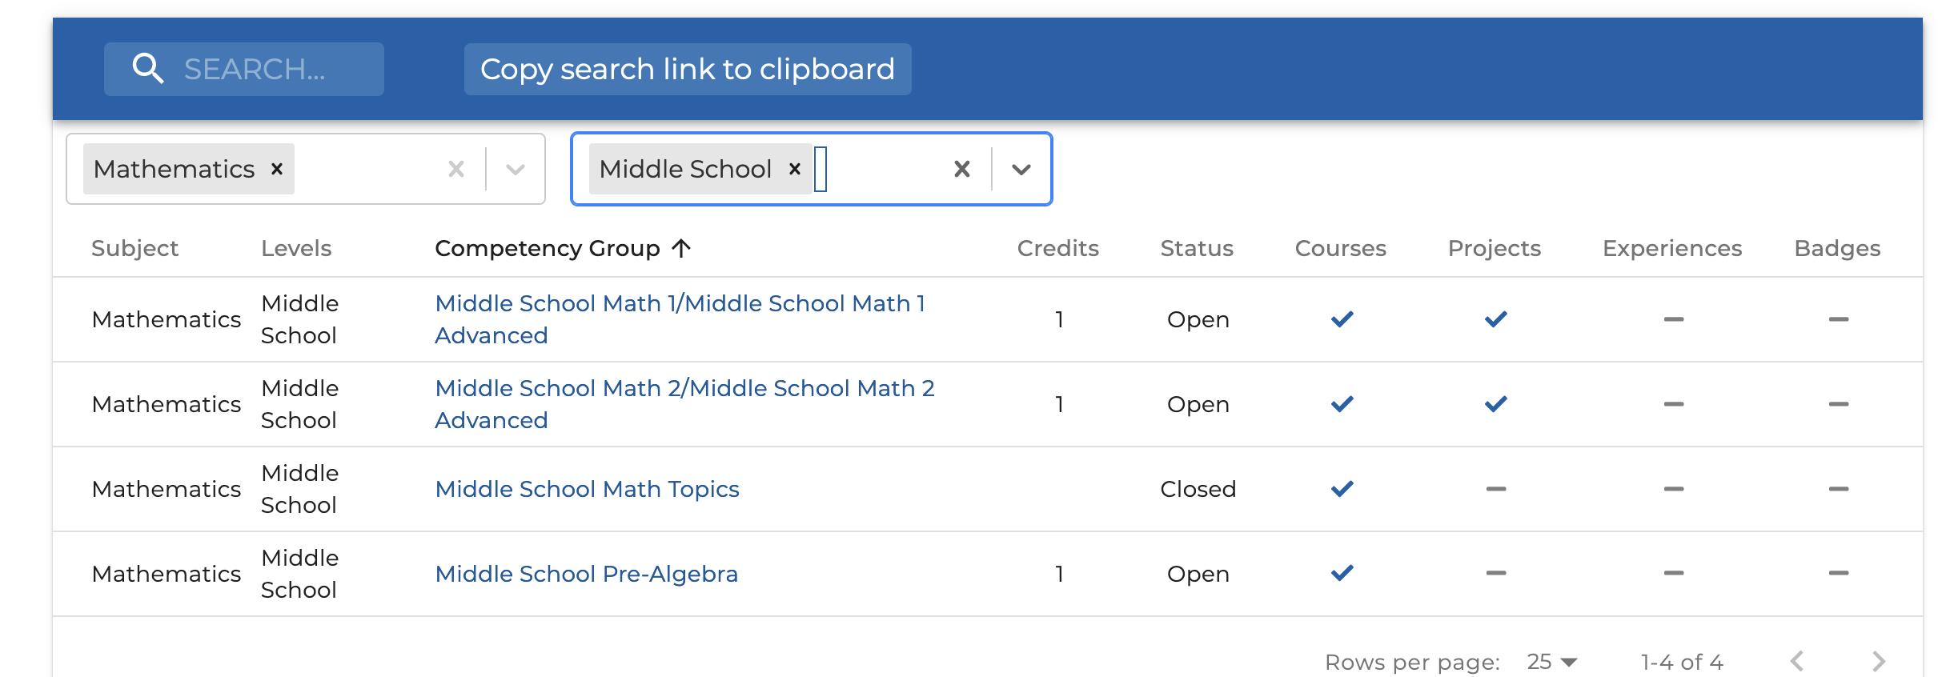Copy search link to clipboard

pos(687,69)
